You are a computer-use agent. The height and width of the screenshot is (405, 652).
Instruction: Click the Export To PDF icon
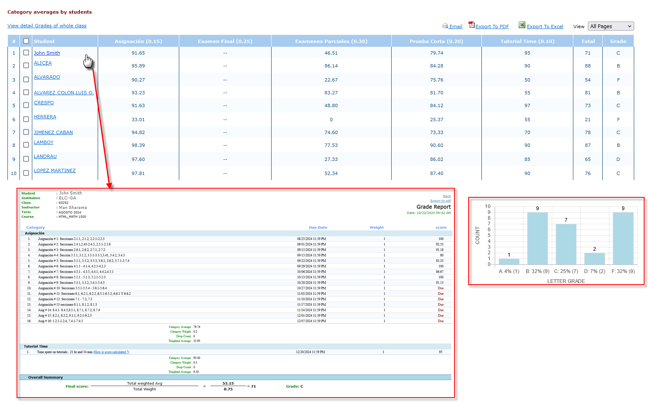coord(472,25)
